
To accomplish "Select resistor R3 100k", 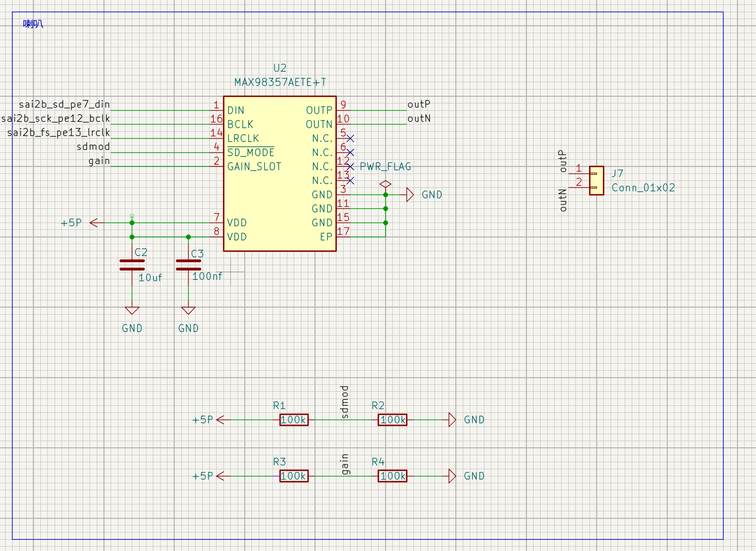I will [x=294, y=476].
